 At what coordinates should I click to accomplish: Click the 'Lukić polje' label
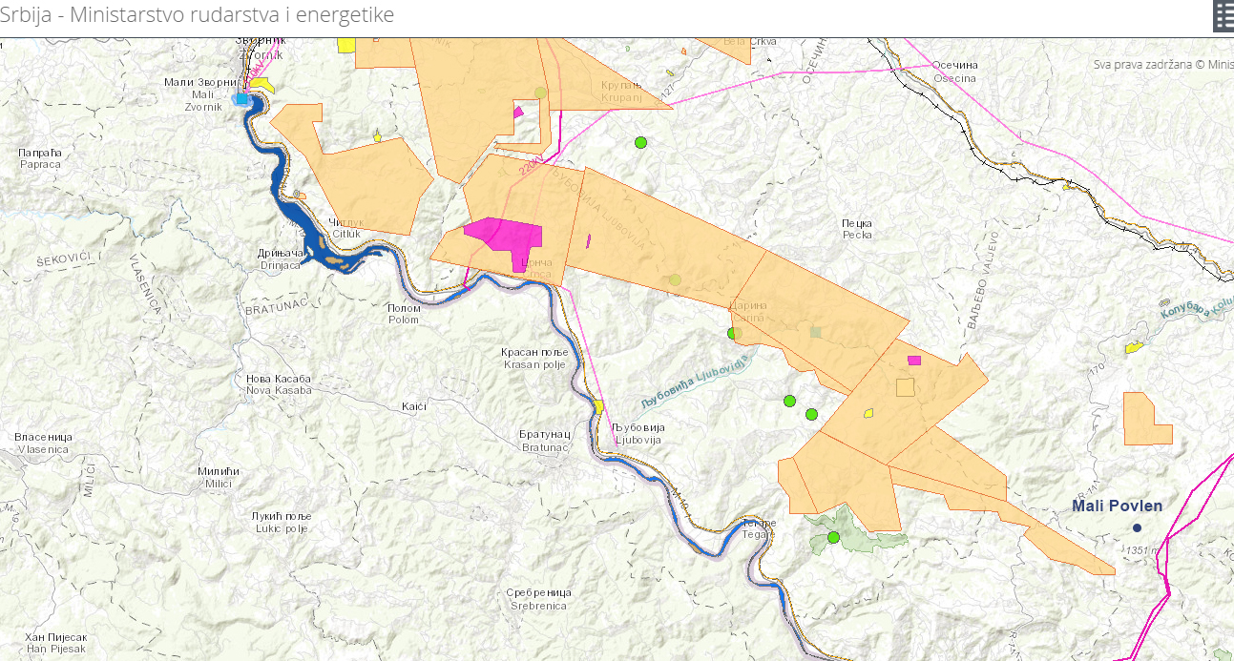click(281, 522)
